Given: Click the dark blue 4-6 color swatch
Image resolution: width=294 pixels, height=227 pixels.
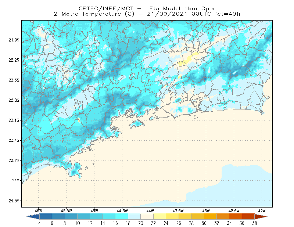Looking at the screenshot, I should click(46, 217).
